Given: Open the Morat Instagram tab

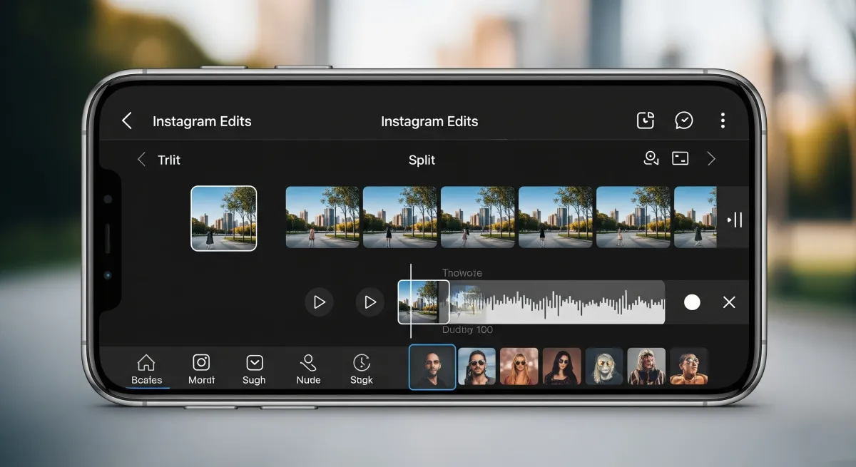Looking at the screenshot, I should tap(202, 369).
